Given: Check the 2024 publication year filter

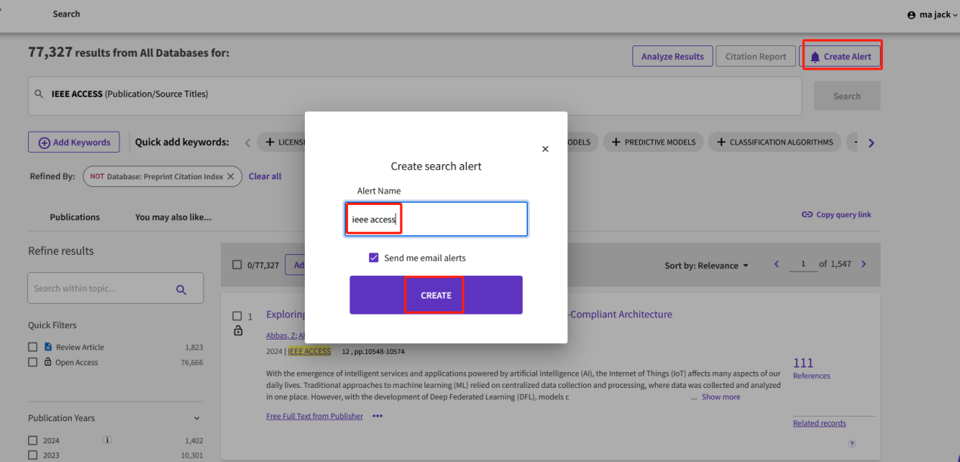Looking at the screenshot, I should pyautogui.click(x=33, y=440).
